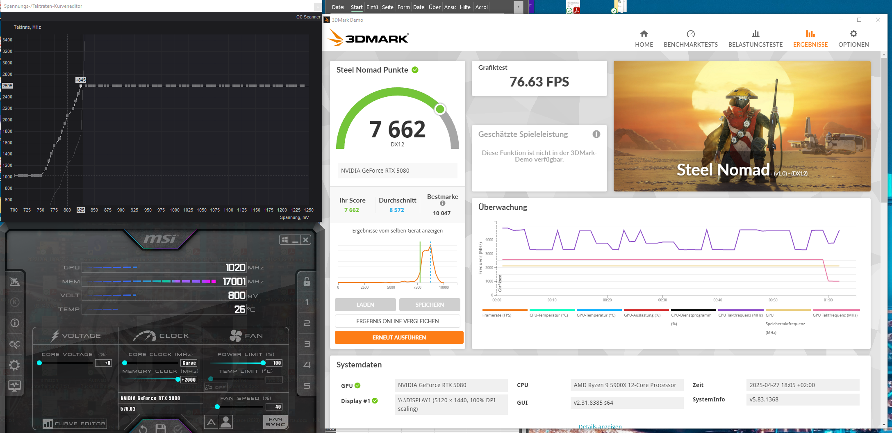Toggle CPU Taktfrequenz series in monitoring legend
Screen dimensions: 892x433
741,313
